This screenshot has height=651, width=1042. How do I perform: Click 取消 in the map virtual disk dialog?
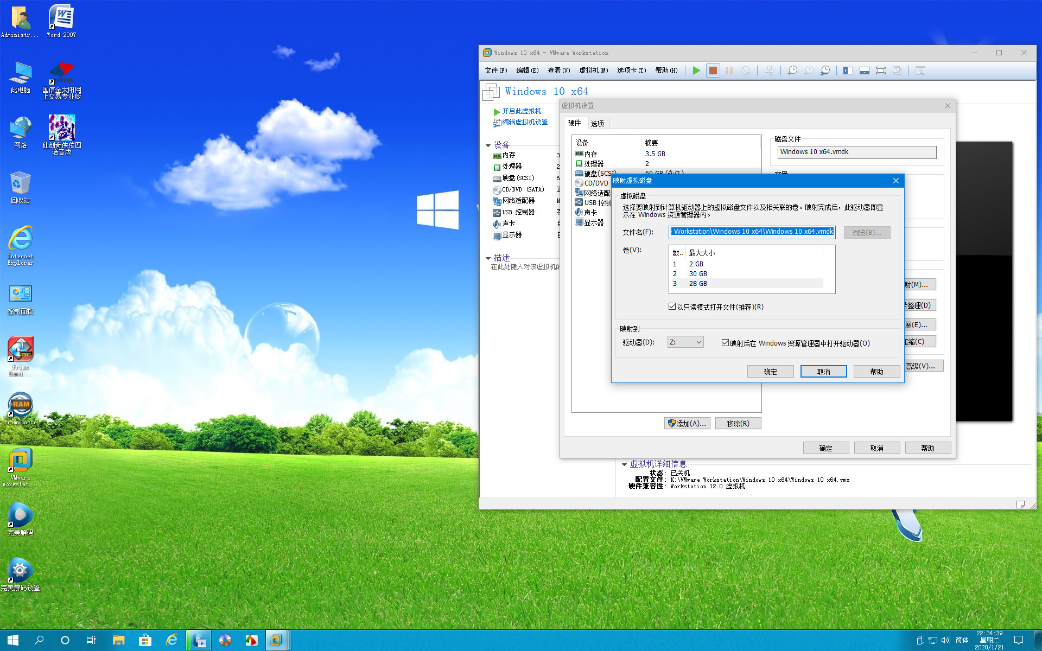(824, 372)
